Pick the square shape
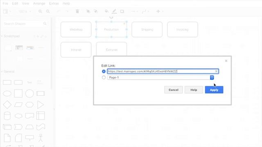 [x=18, y=94]
